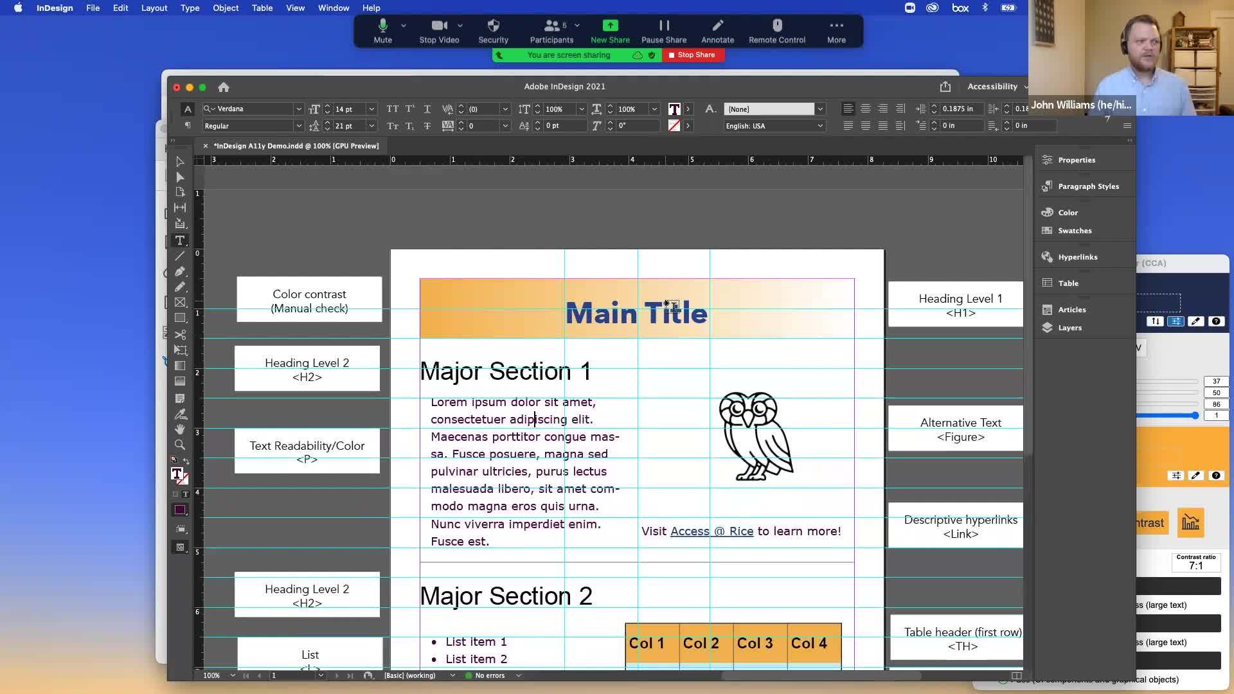Viewport: 1234px width, 694px height.
Task: Select the InDesign A11y Demo.indd document tab
Action: (296, 146)
